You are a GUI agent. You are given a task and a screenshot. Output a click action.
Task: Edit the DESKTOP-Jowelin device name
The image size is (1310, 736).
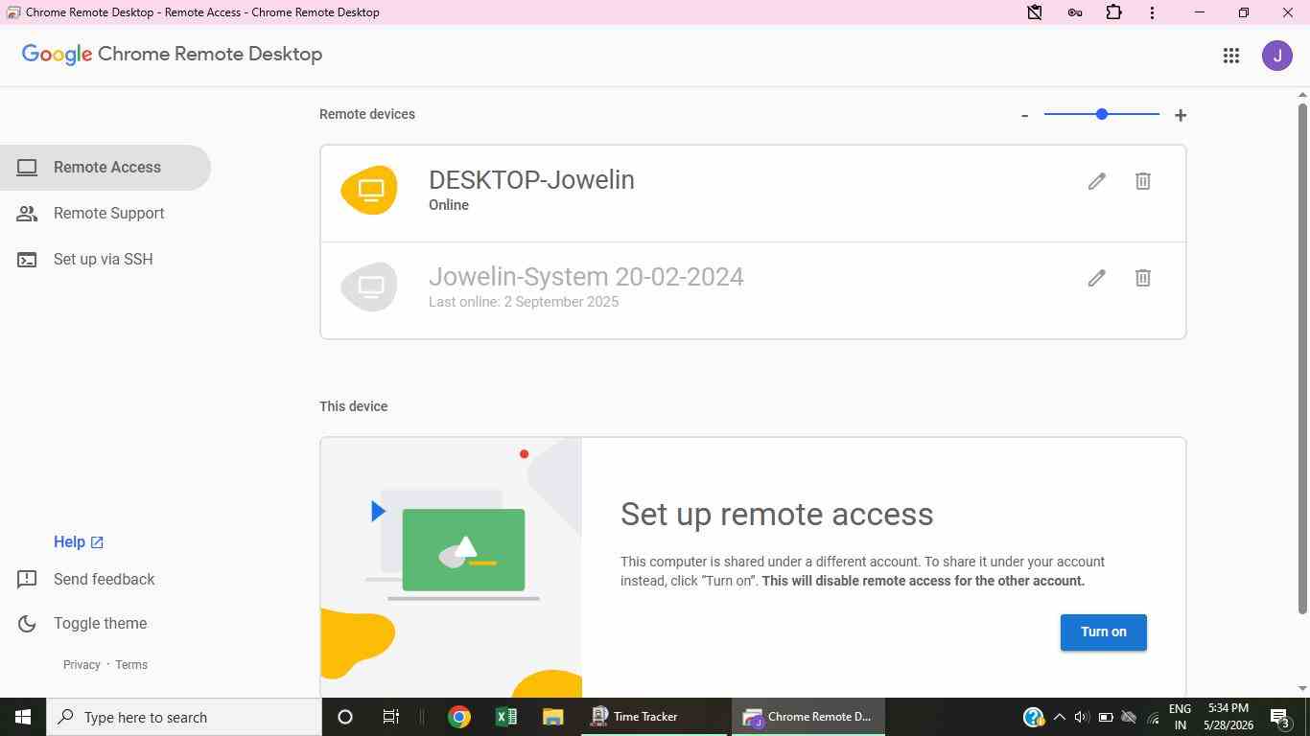click(1096, 181)
